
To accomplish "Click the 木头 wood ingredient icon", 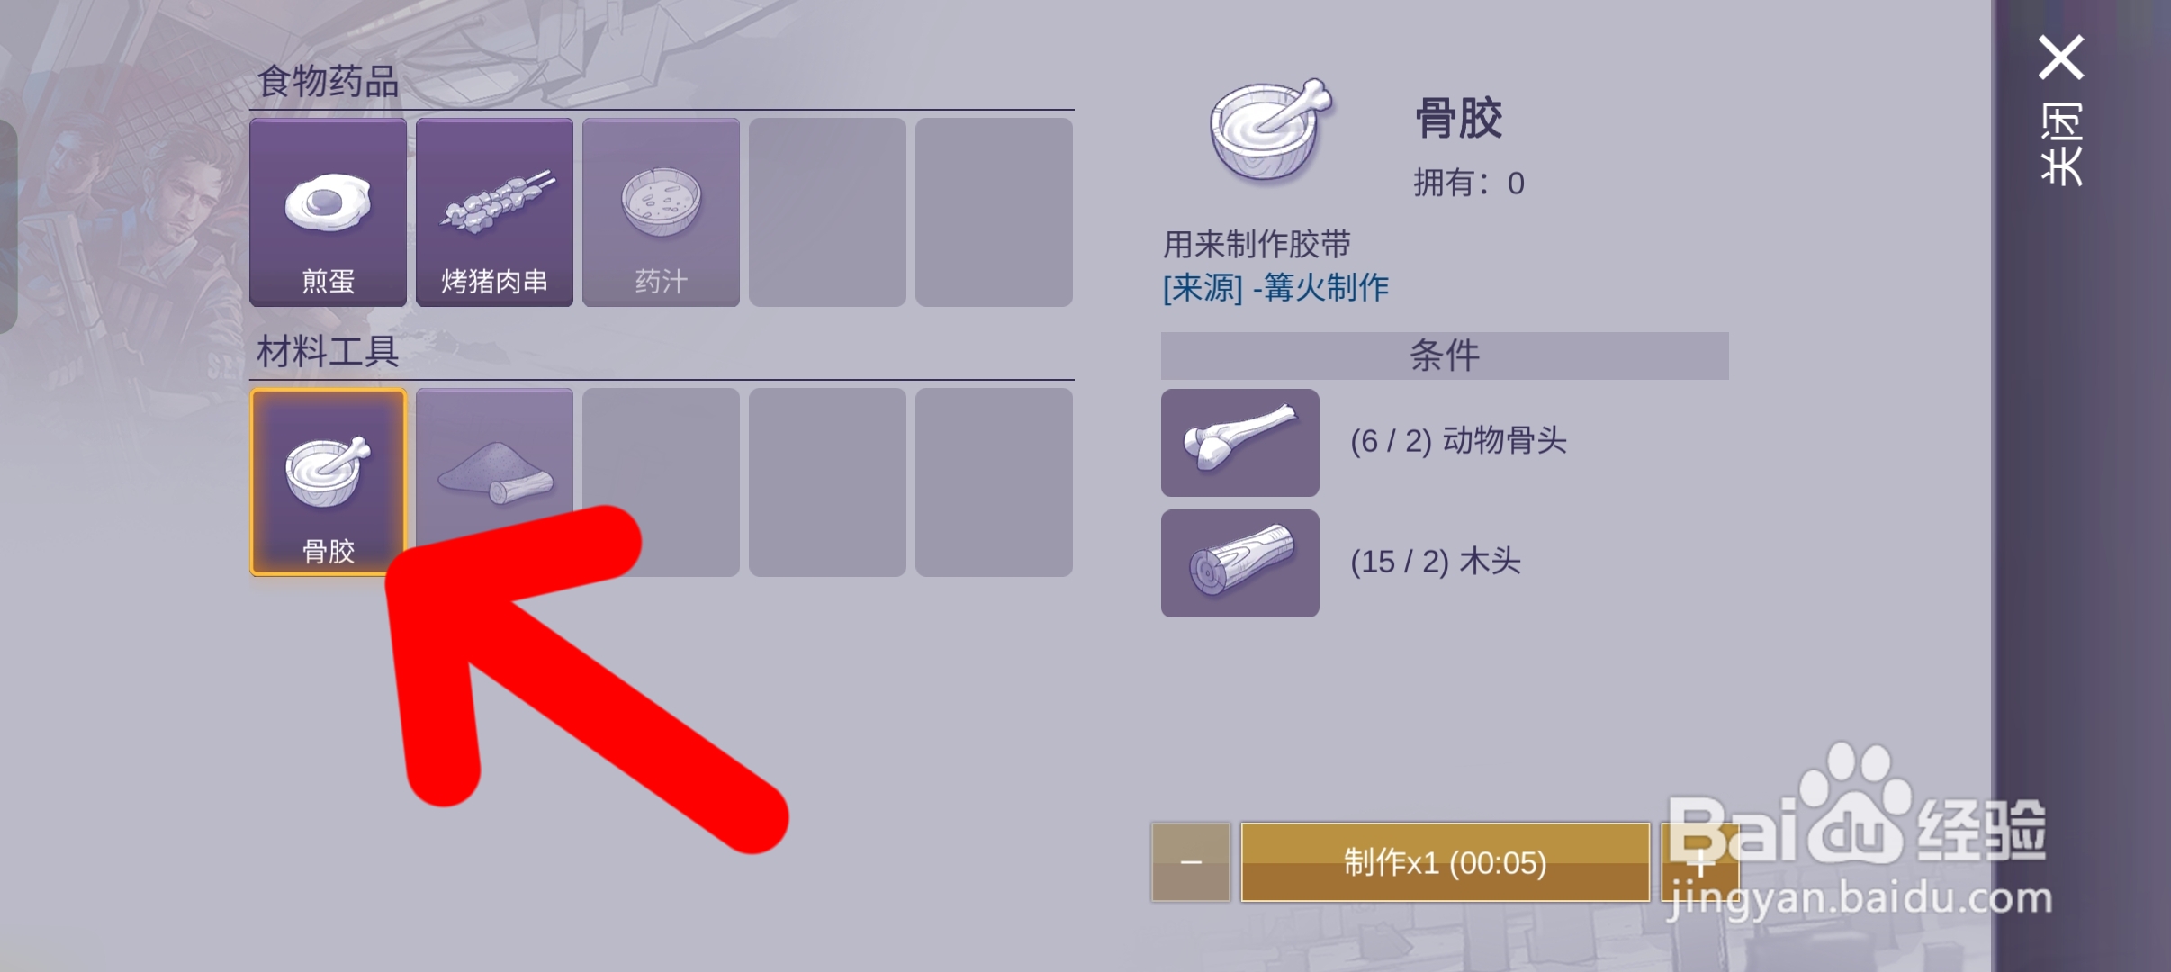I will pos(1239,563).
